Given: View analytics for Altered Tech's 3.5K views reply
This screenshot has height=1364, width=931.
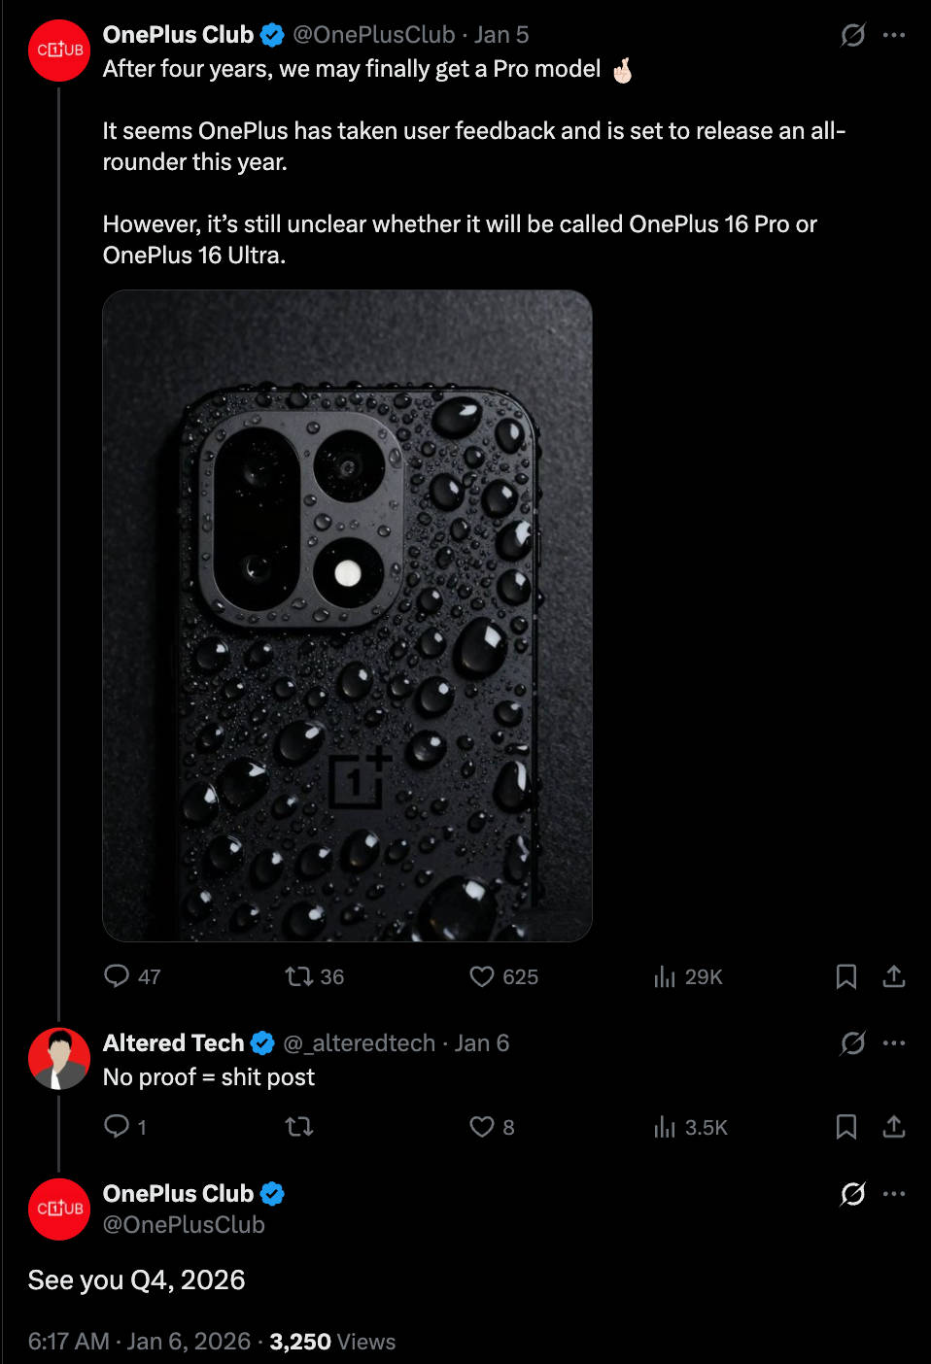Looking at the screenshot, I should 665,1127.
